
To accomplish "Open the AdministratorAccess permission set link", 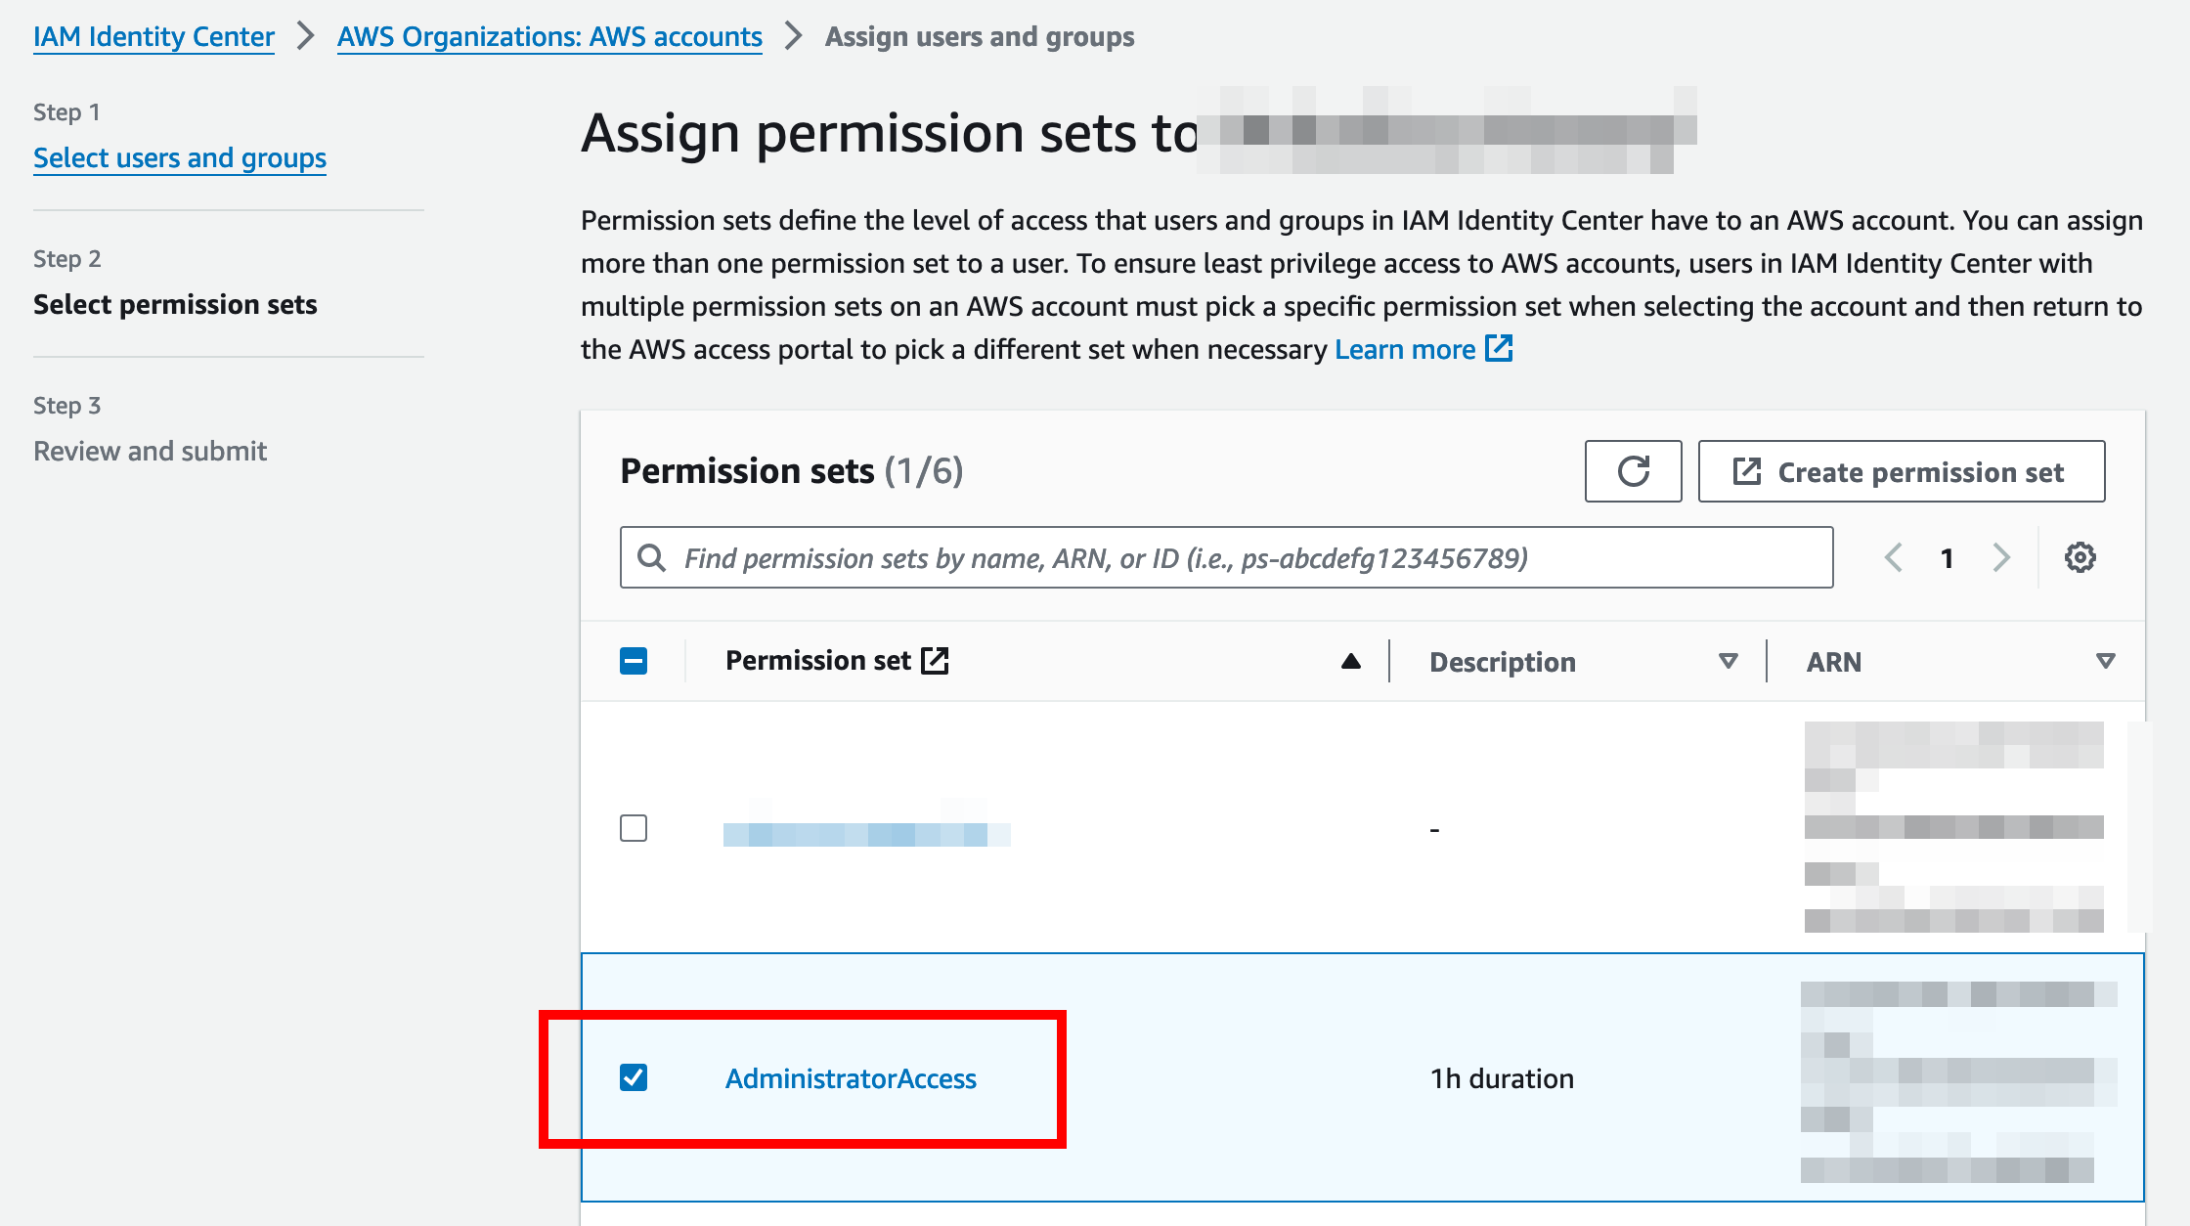I will (x=851, y=1078).
